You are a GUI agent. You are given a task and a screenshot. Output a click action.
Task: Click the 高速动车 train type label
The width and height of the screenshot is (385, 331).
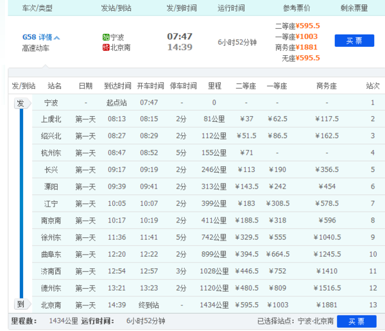click(36, 48)
